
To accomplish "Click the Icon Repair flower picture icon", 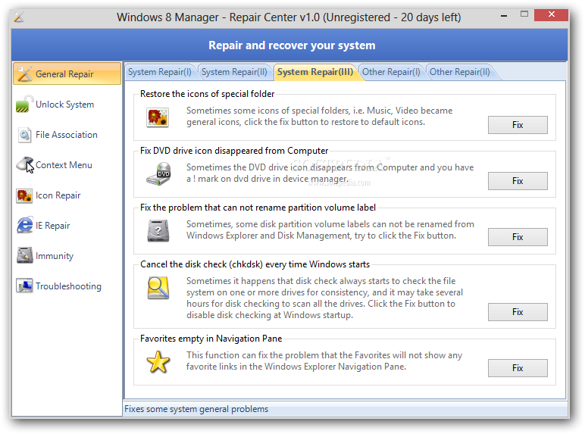I will tap(24, 195).
